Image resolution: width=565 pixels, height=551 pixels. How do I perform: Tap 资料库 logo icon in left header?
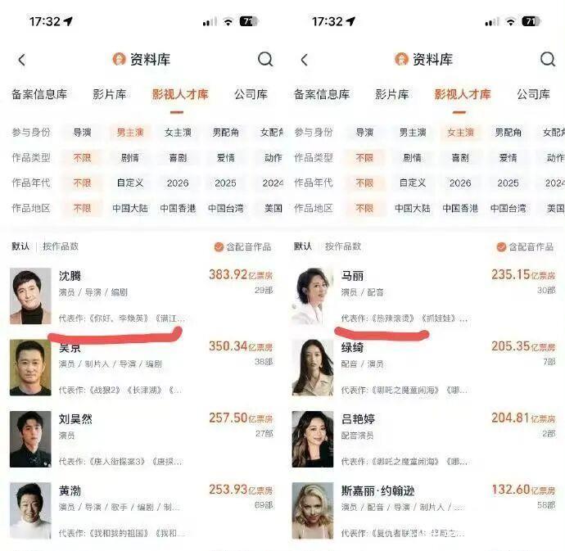[119, 59]
